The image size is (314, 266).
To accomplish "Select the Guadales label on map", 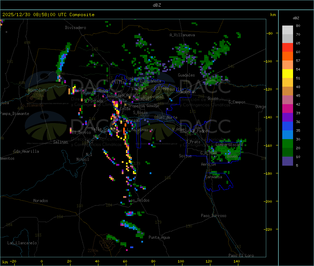I will [x=186, y=75].
